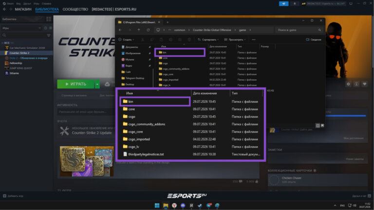This screenshot has width=374, height=210.
Task: Refresh the File Explorer folder
Action: click(148, 30)
